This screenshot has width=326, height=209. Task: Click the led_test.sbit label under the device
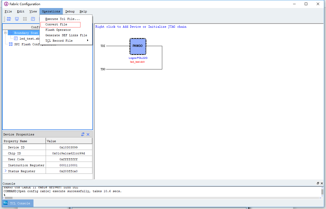[137, 62]
